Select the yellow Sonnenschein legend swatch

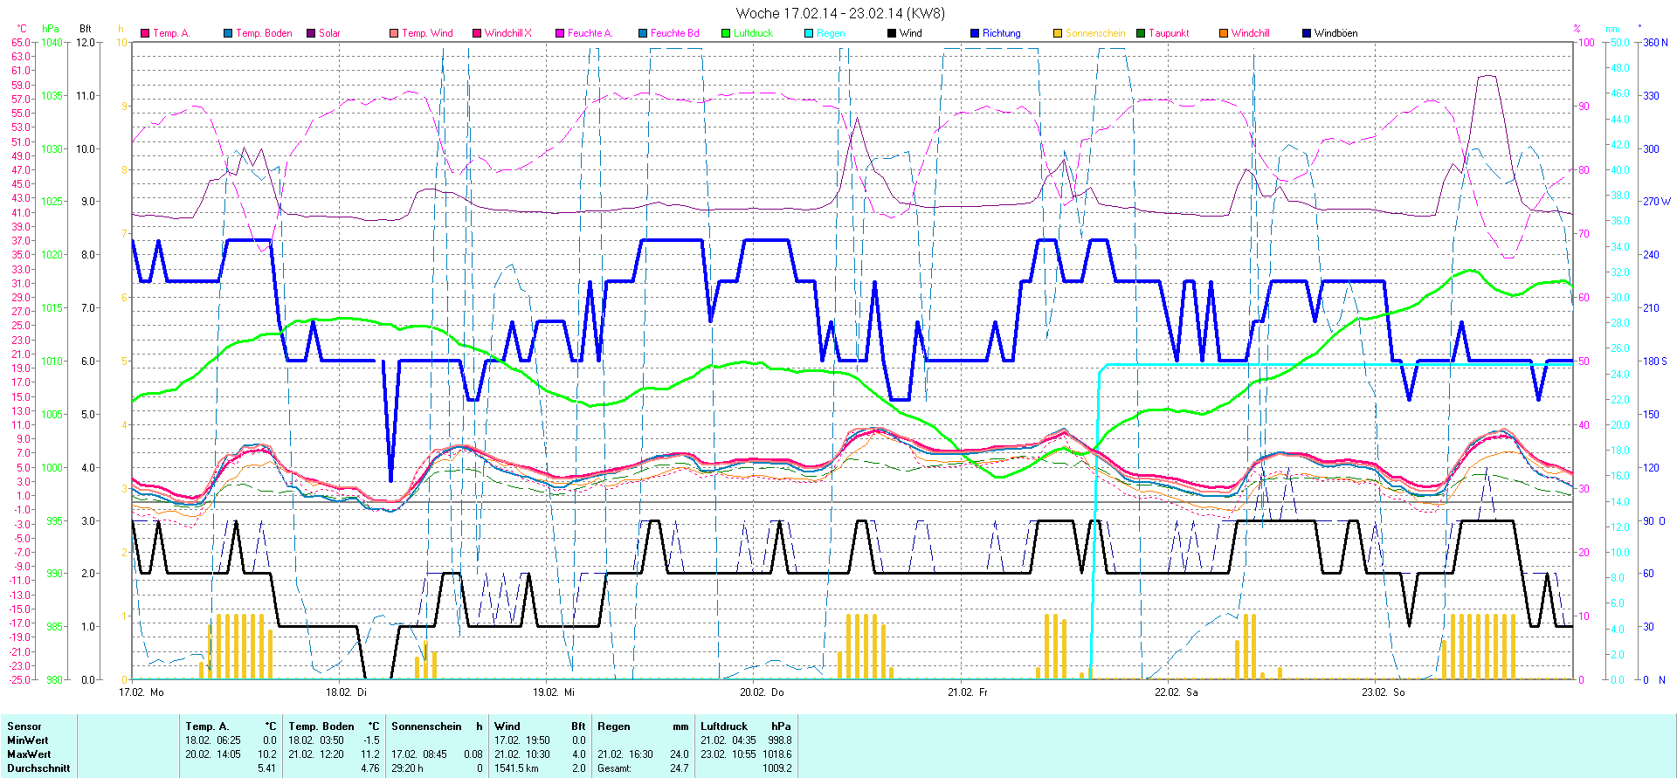[1058, 33]
